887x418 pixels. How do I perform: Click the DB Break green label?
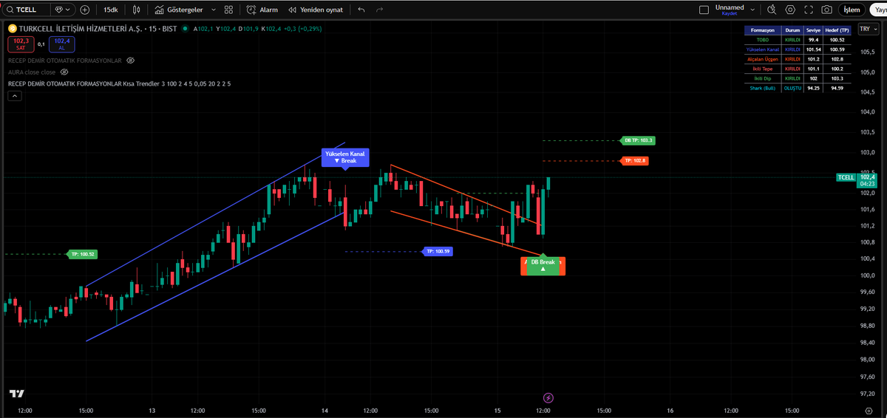pyautogui.click(x=543, y=266)
